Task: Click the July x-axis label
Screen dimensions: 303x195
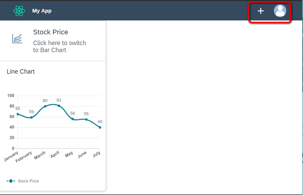Action: pyautogui.click(x=97, y=154)
